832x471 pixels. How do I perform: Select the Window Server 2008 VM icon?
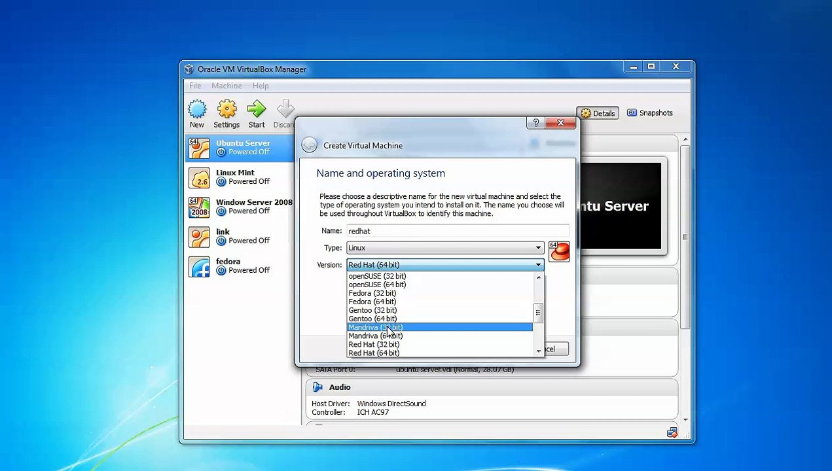[199, 207]
